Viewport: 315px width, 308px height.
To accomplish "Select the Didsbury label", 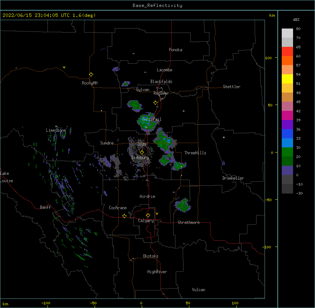I will [140, 158].
